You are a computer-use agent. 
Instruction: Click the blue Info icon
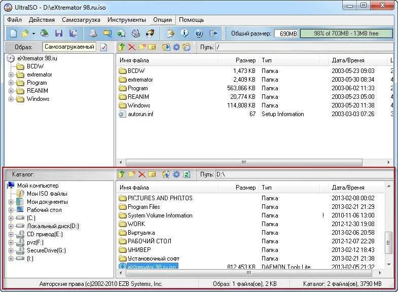(185, 33)
